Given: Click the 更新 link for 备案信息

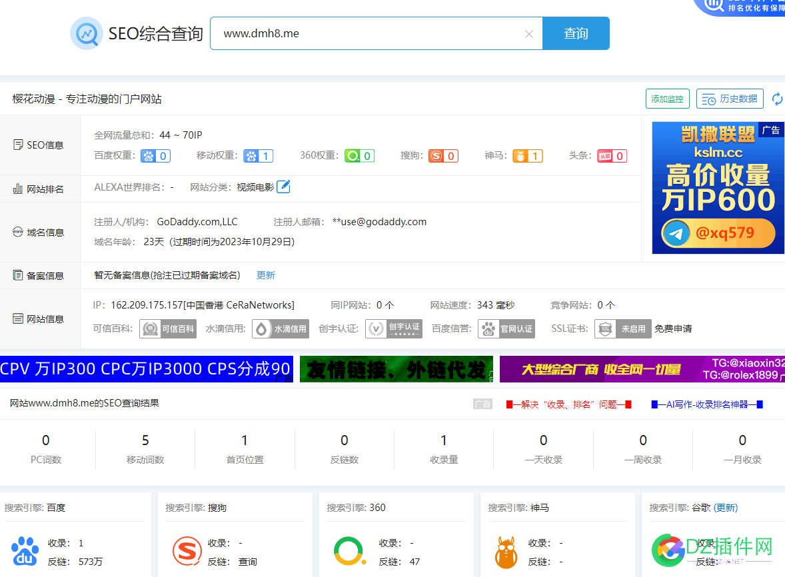Looking at the screenshot, I should pyautogui.click(x=266, y=275).
